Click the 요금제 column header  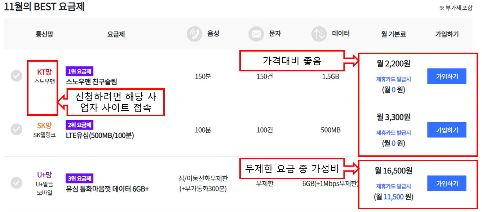point(116,34)
